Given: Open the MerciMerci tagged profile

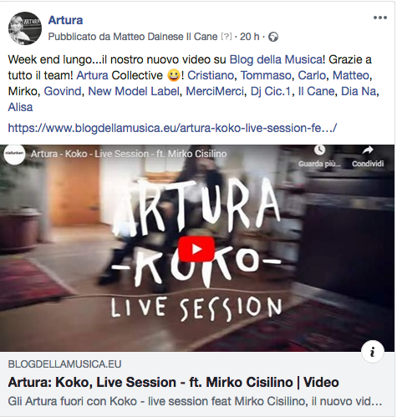Looking at the screenshot, I should [215, 91].
